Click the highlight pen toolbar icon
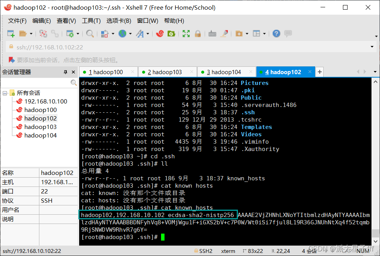 coord(224,34)
